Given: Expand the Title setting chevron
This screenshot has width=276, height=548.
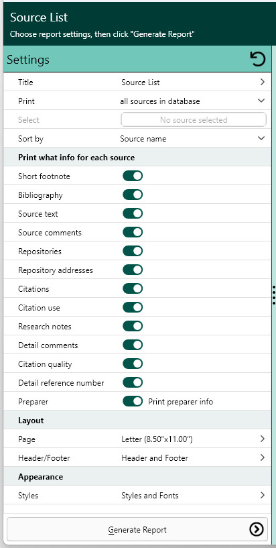Looking at the screenshot, I should click(263, 82).
